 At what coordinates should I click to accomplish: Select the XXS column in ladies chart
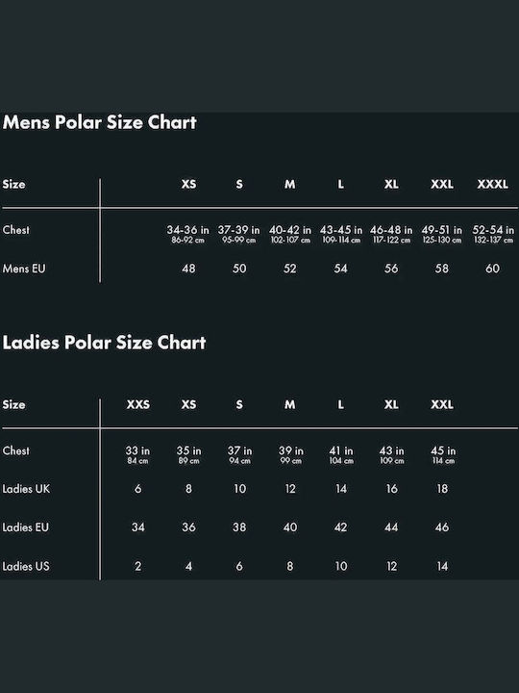138,404
